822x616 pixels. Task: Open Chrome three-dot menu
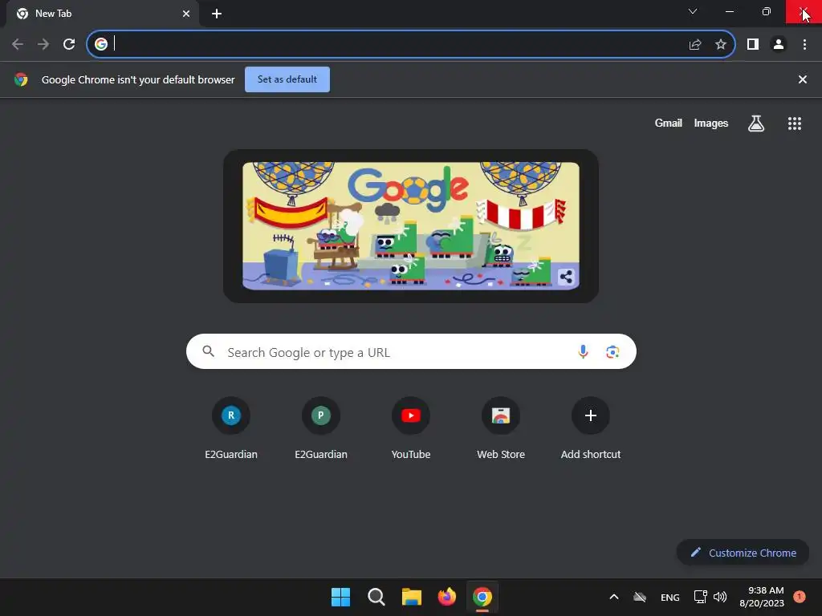point(804,45)
